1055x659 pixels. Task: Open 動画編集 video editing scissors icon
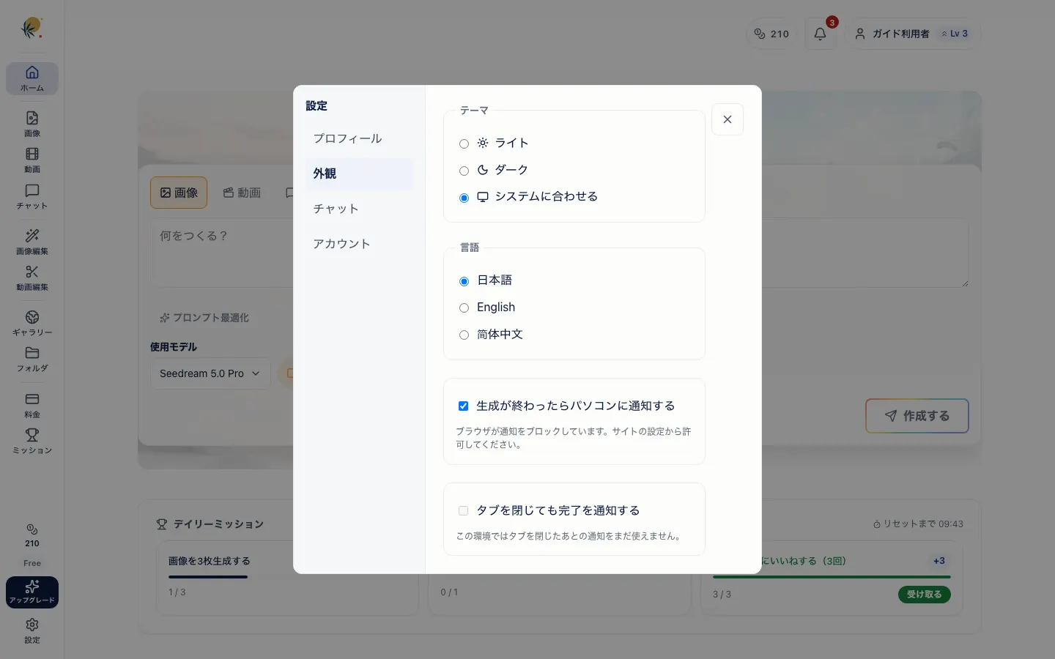click(x=32, y=278)
